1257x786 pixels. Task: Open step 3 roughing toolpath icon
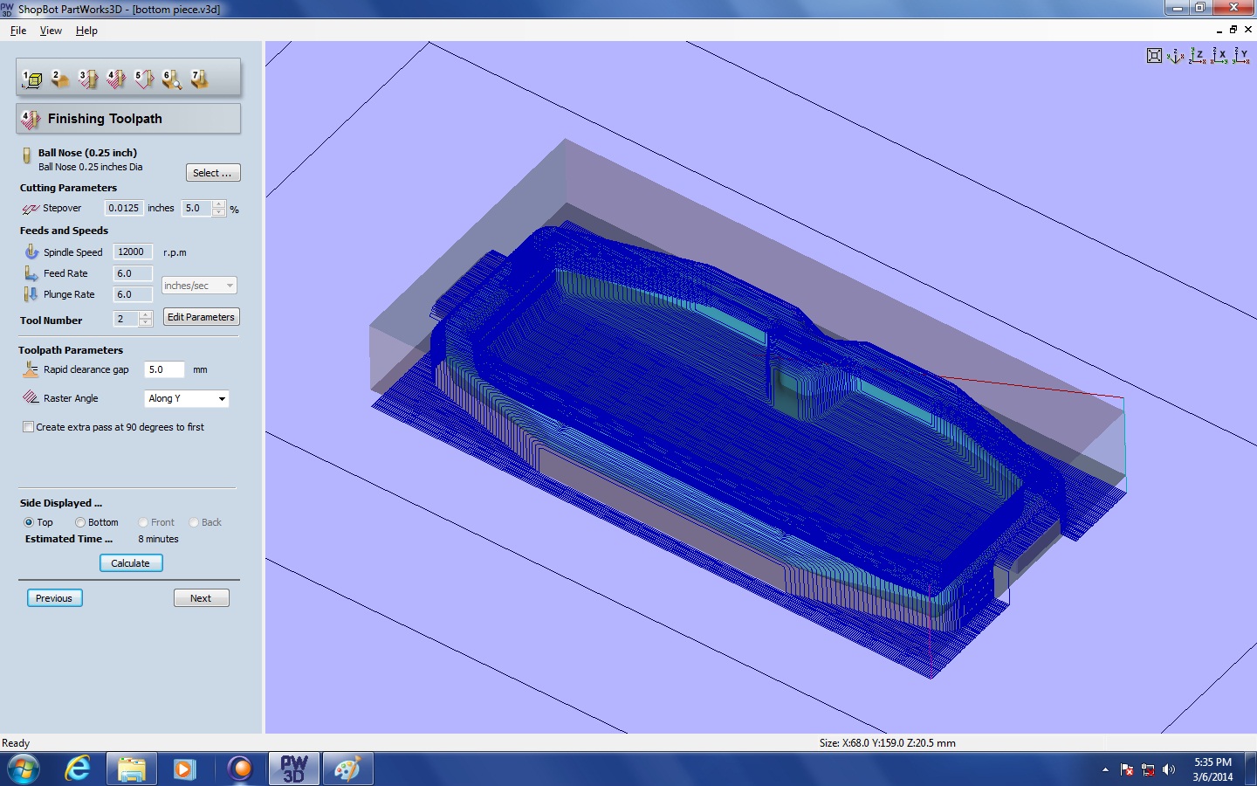click(x=87, y=79)
